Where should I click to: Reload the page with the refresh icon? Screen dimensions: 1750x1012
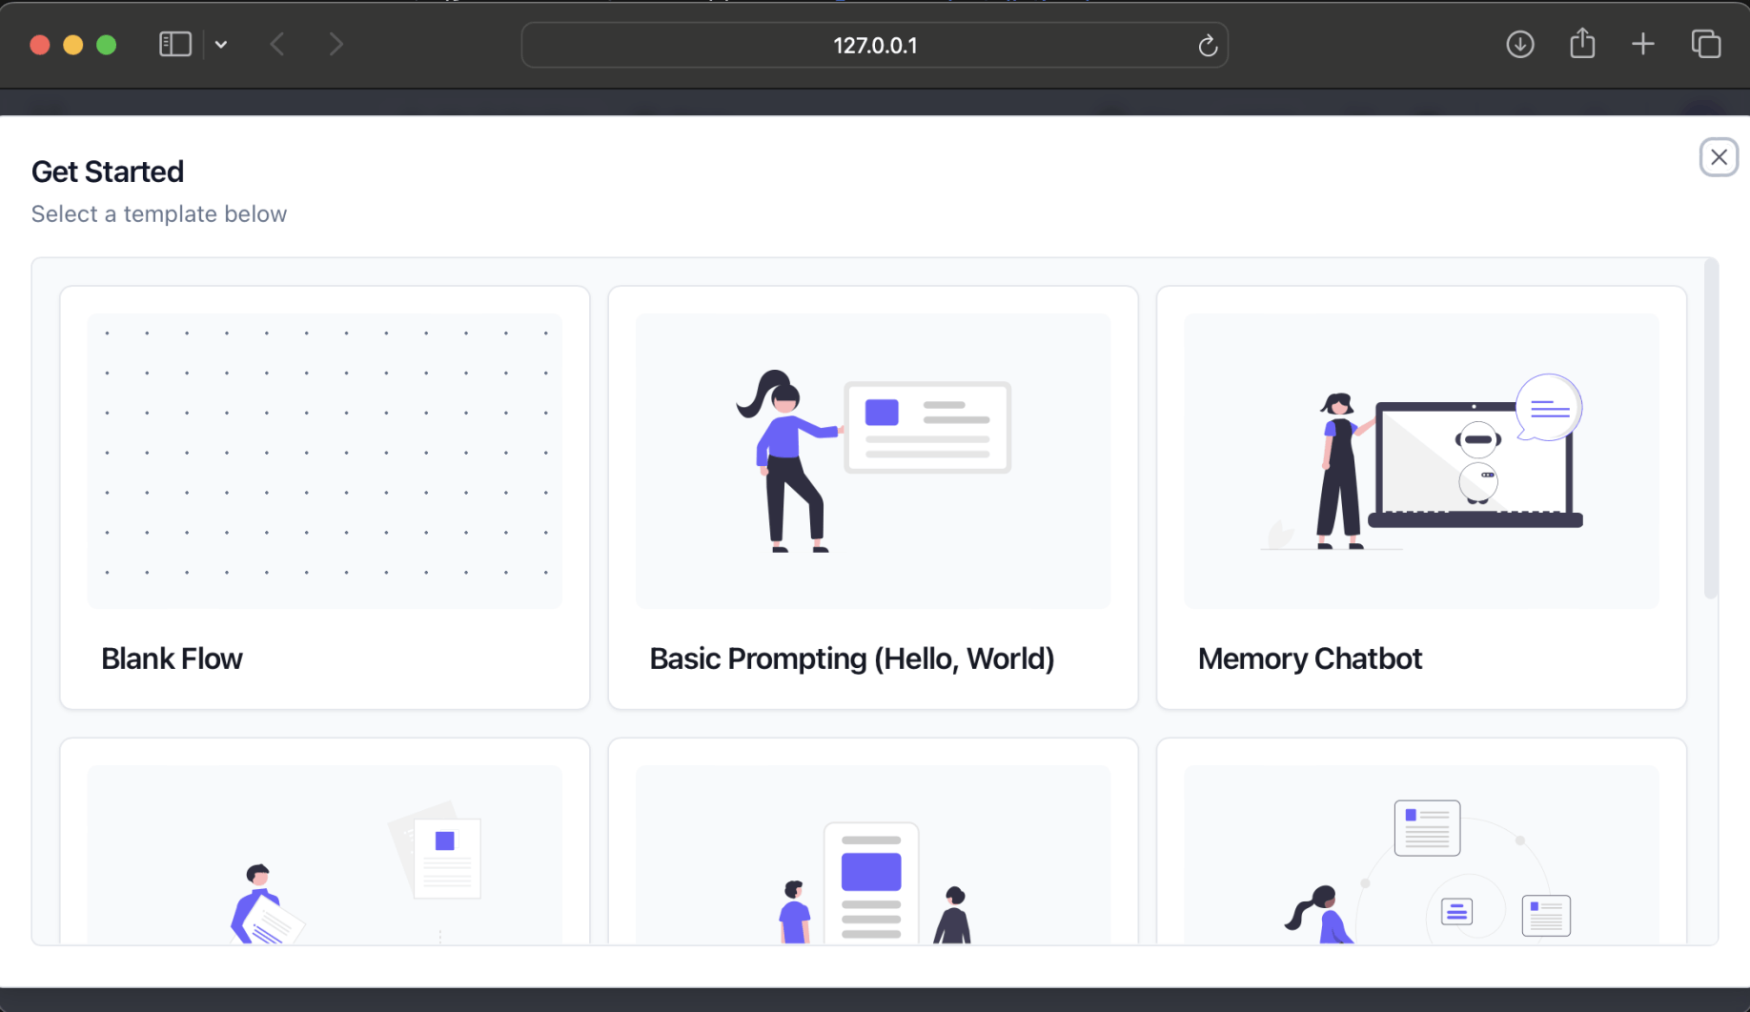[1208, 46]
